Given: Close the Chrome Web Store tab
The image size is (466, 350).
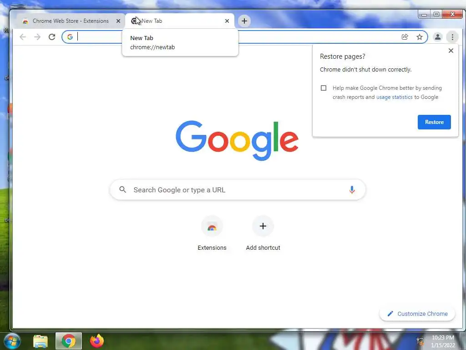Looking at the screenshot, I should [118, 21].
